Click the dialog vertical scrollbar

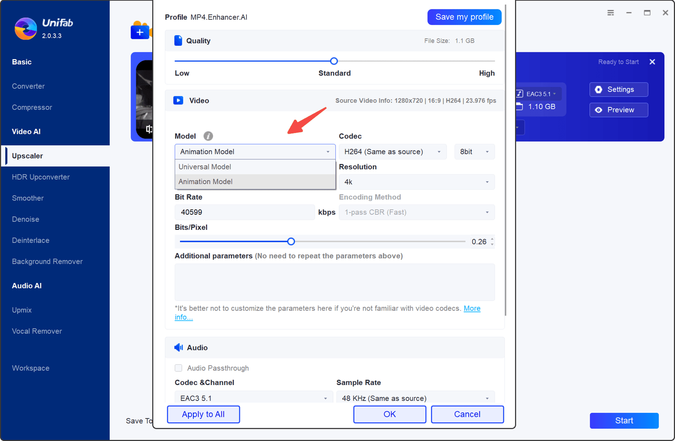(x=506, y=160)
